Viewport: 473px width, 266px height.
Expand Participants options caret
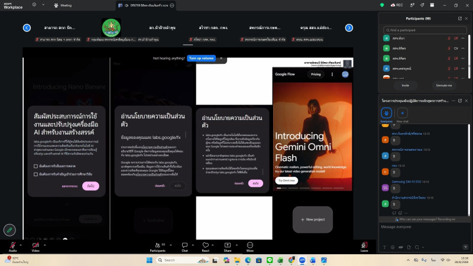point(170,245)
